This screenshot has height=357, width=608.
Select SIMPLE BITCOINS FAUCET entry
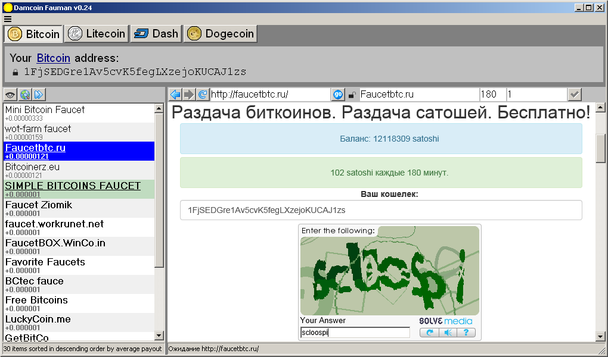79,189
